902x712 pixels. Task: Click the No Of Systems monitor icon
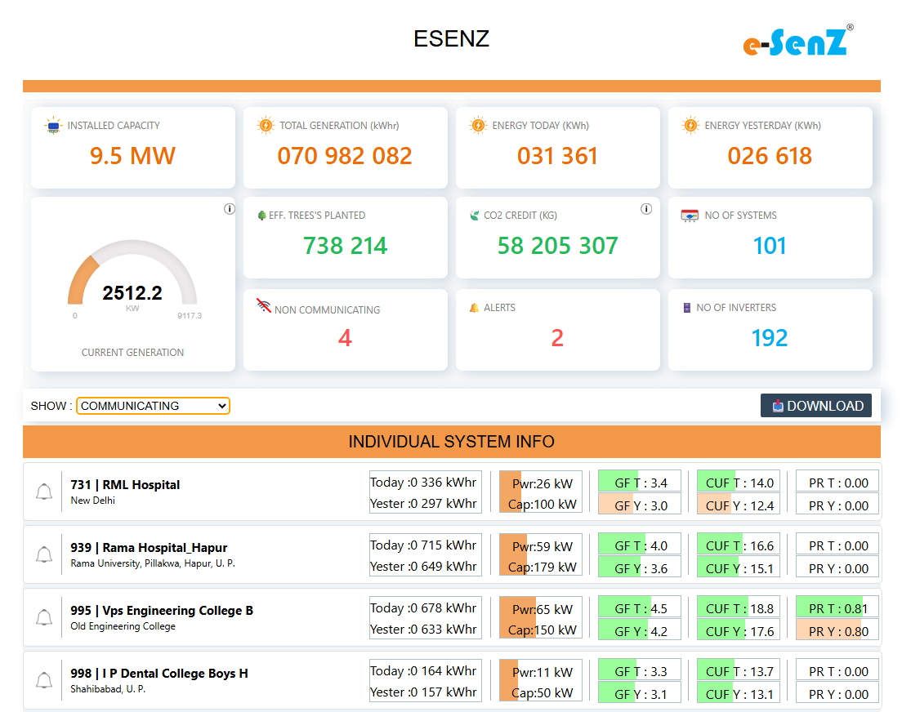pos(690,216)
